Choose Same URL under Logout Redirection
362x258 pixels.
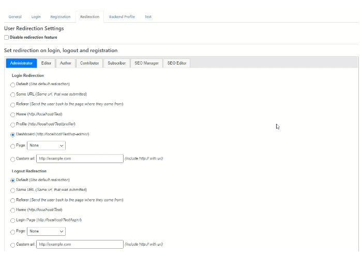pos(13,190)
